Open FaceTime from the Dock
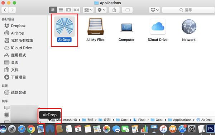Image resolution: width=215 pixels, height=135 pixels. [125, 129]
